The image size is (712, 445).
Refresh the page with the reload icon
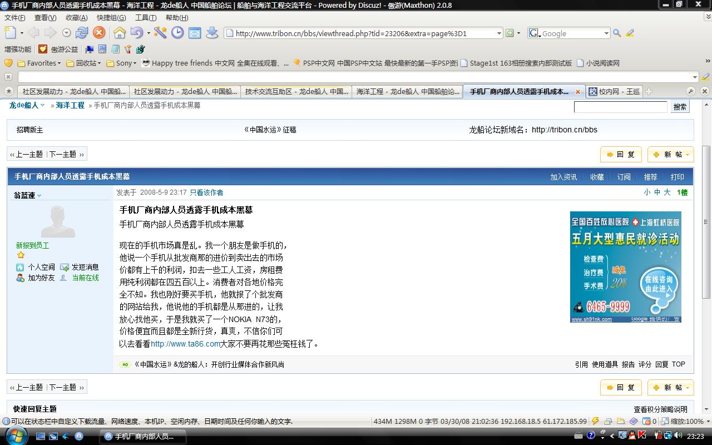82,33
